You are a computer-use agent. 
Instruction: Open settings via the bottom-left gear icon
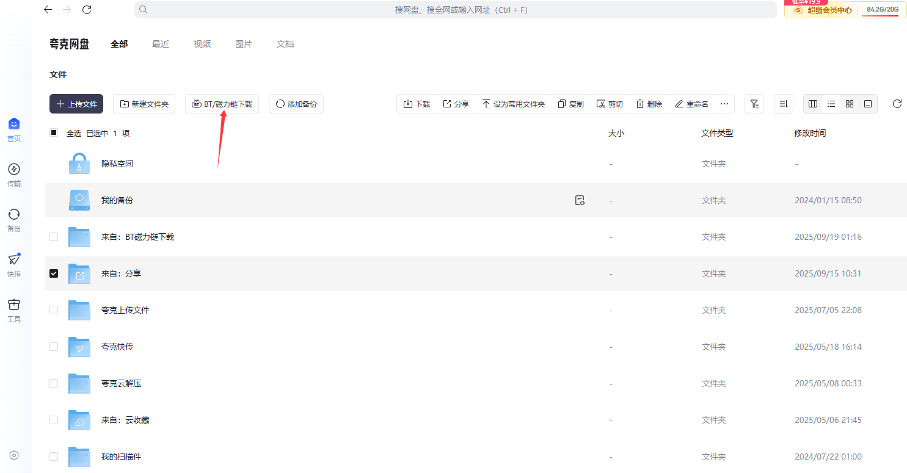[x=14, y=455]
